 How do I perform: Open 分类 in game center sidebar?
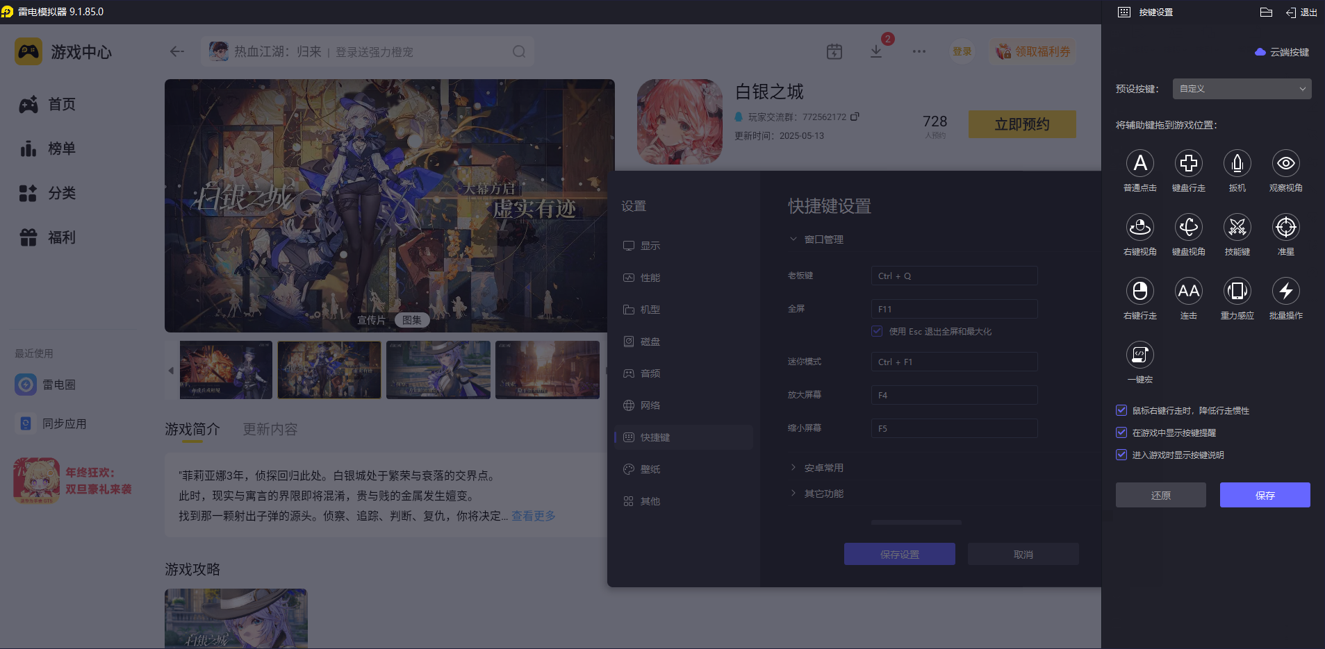click(47, 193)
